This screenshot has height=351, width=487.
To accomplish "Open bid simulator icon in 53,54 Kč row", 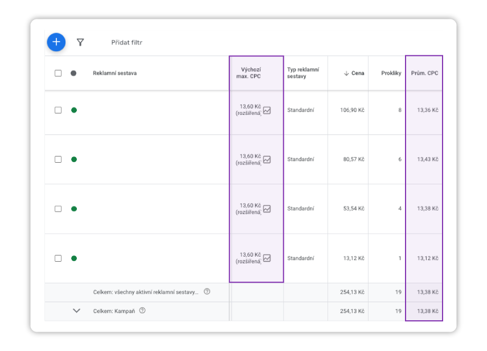I will pyautogui.click(x=267, y=209).
